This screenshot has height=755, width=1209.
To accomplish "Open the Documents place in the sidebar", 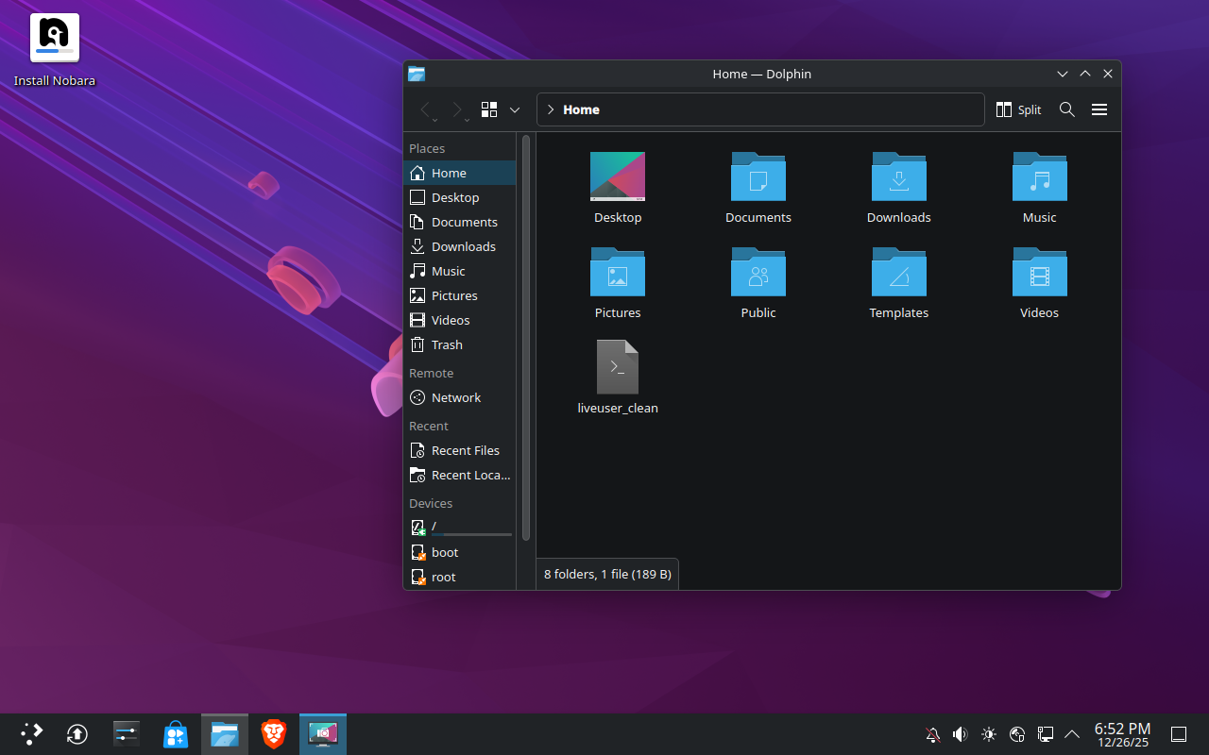I will click(464, 222).
